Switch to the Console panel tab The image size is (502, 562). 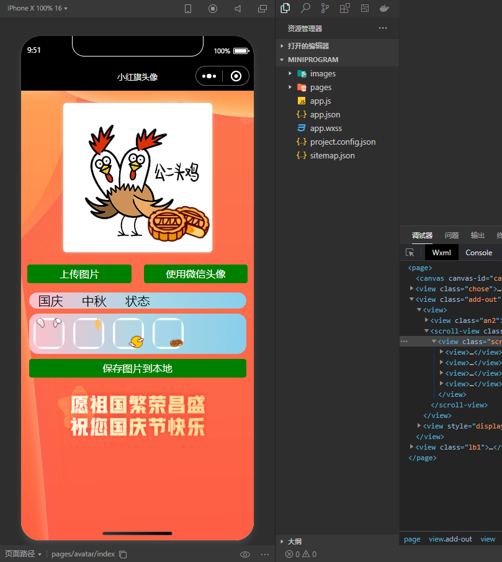point(478,253)
